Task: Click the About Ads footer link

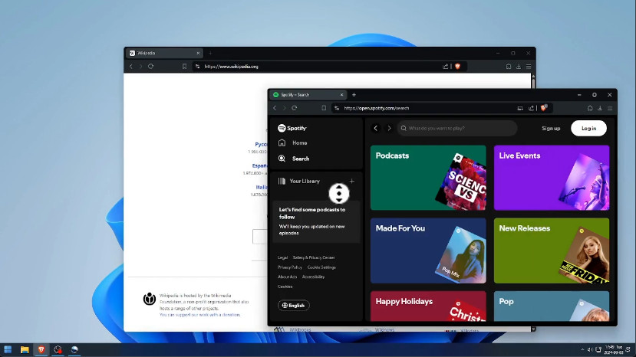Action: tap(287, 277)
